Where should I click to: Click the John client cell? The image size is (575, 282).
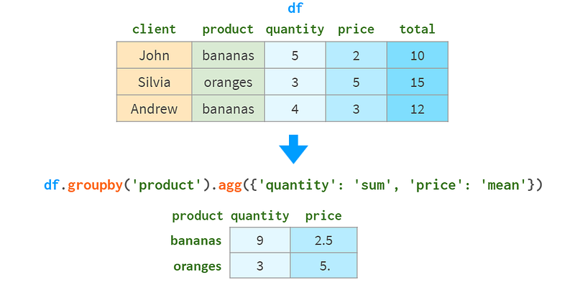click(155, 55)
